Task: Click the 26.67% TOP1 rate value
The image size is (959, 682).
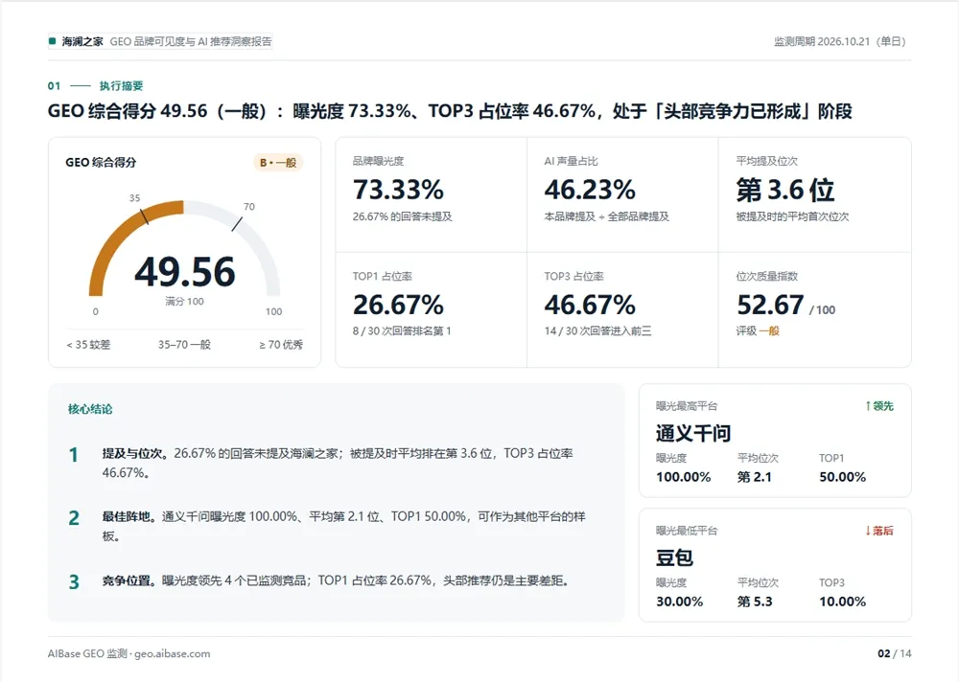Action: tap(398, 305)
